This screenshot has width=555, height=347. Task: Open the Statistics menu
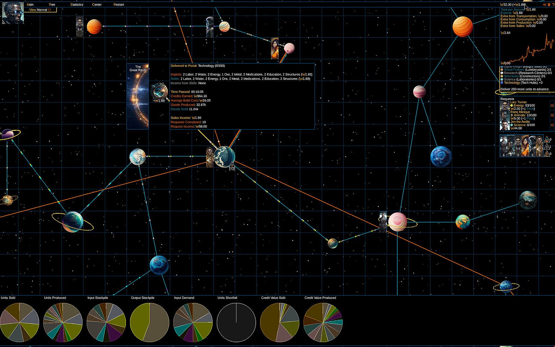[x=77, y=4]
